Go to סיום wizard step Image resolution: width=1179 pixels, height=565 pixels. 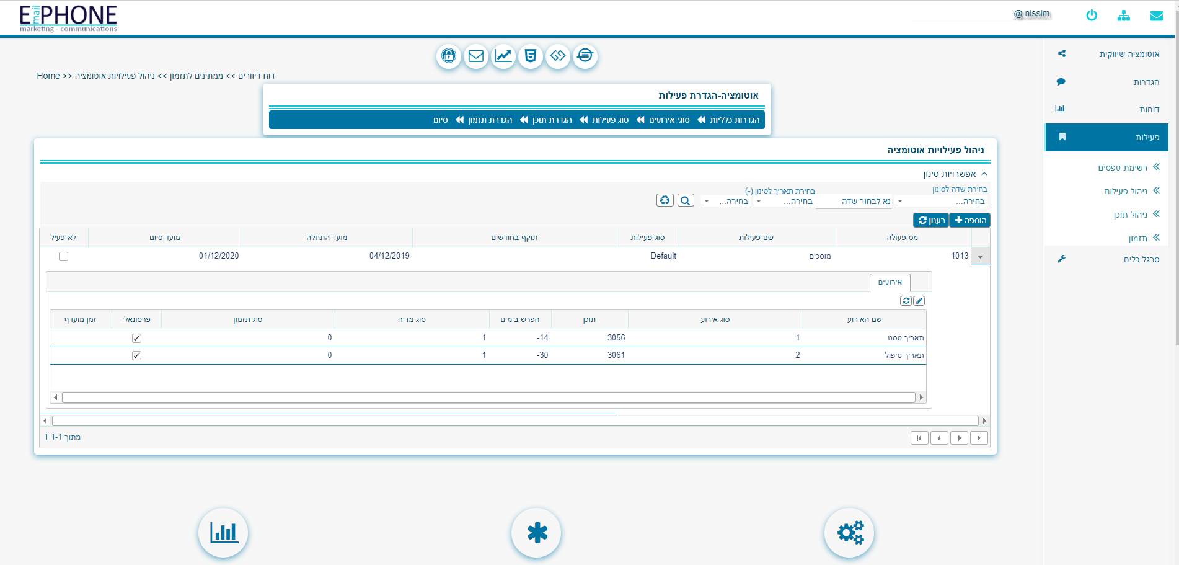pyautogui.click(x=440, y=120)
